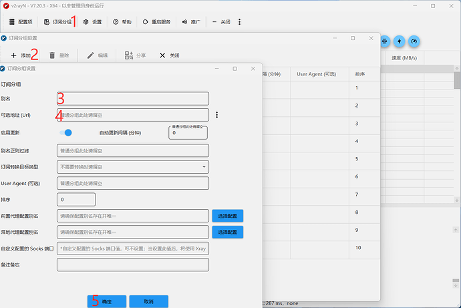Viewport: 461px width, 308px height.
Task: Click the round blue split-arrows button
Action: 385,41
